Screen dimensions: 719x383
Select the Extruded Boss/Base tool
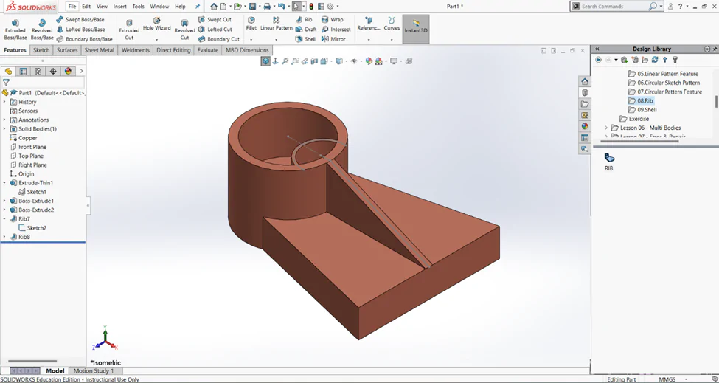[x=15, y=30]
